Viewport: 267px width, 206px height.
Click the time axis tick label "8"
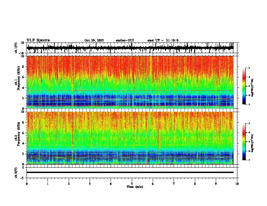(195, 184)
